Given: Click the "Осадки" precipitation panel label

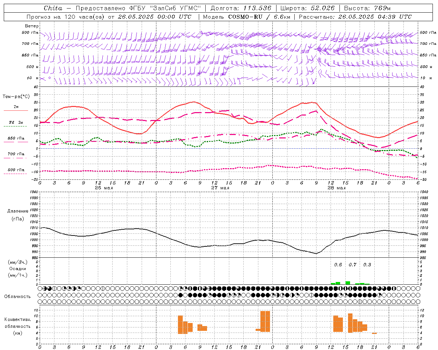Looking at the screenshot, I should click(x=18, y=269).
